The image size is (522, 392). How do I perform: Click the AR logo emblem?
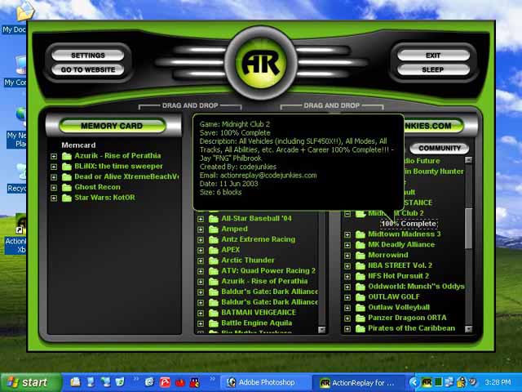click(261, 63)
